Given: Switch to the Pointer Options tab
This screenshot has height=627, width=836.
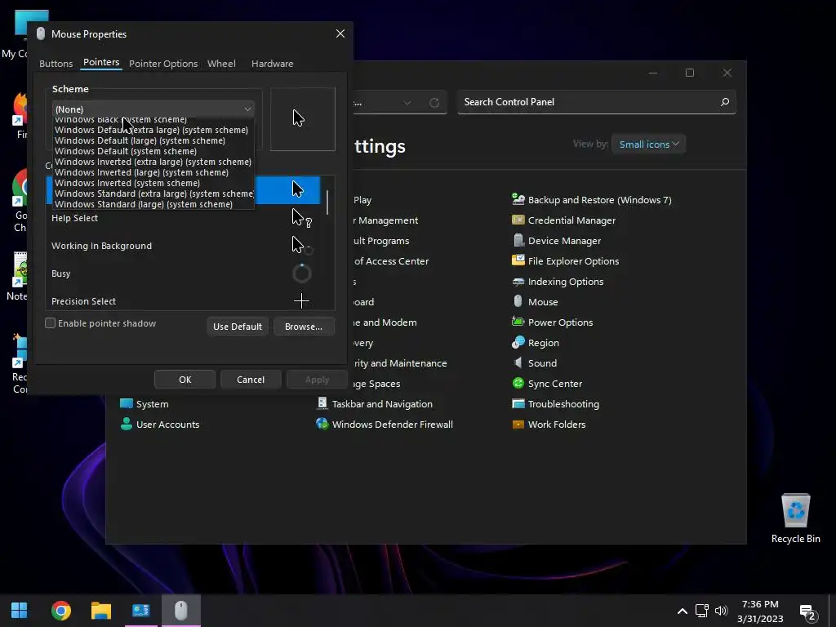Looking at the screenshot, I should point(163,64).
